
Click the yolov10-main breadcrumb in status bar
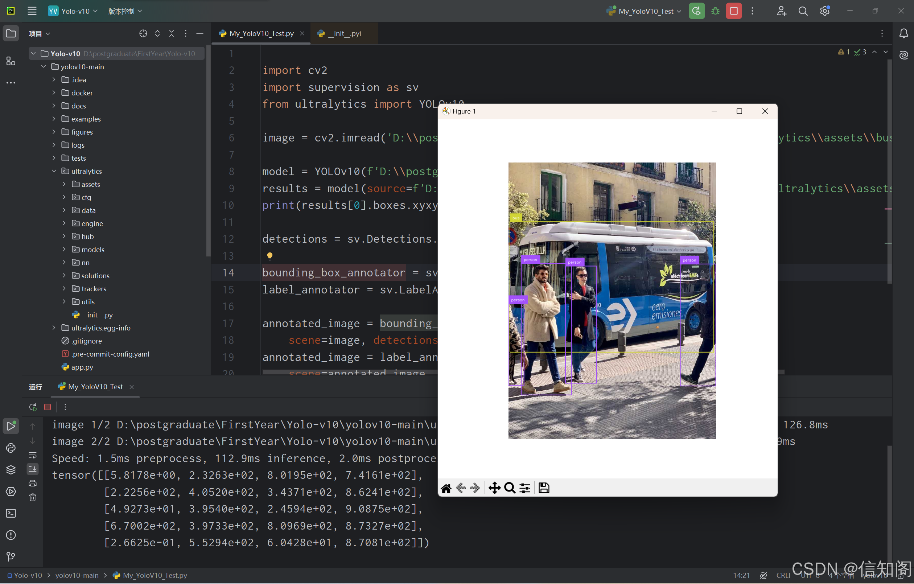tap(77, 575)
